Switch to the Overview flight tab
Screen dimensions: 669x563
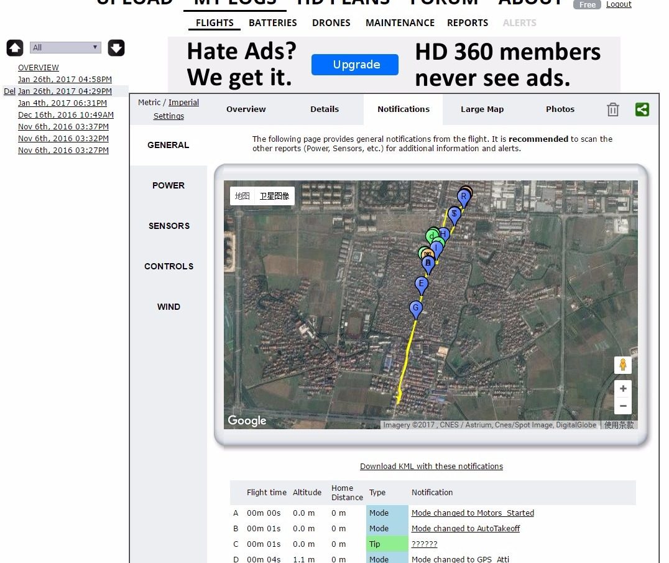coord(246,109)
